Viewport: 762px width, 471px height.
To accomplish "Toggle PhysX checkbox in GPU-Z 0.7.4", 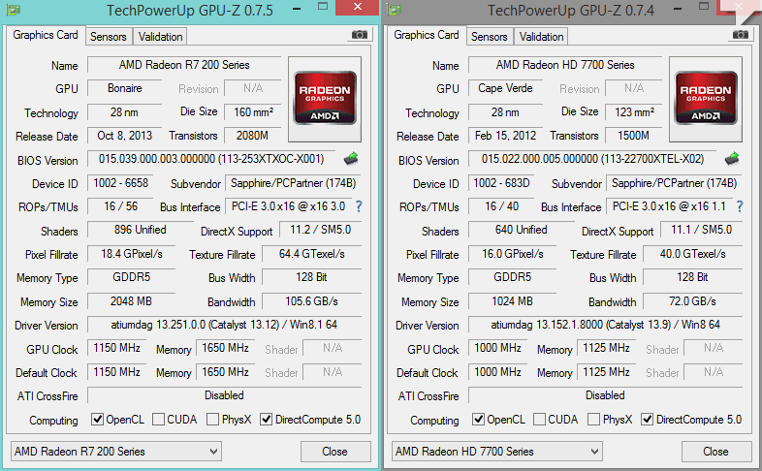I will [x=594, y=419].
